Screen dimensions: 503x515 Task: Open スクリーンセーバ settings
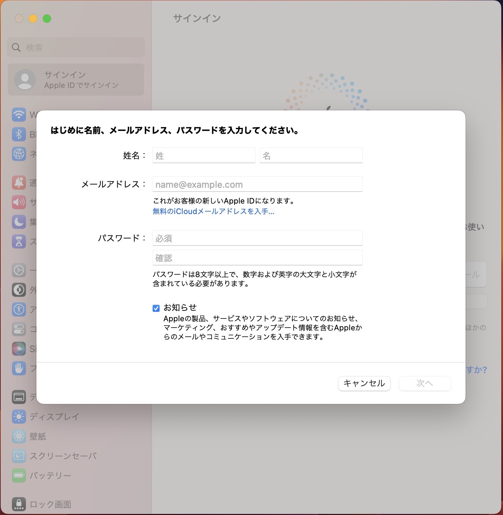63,456
